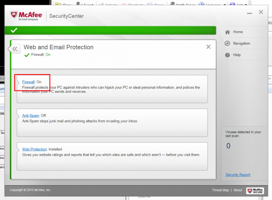The width and height of the screenshot is (272, 200).
Task: Click the green checkmark on status bar
Action: click(x=14, y=30)
